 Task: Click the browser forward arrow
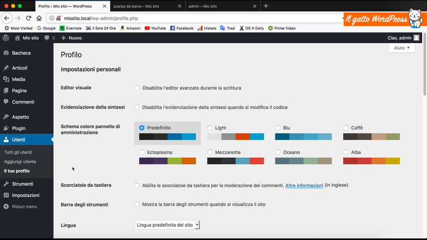point(18,18)
